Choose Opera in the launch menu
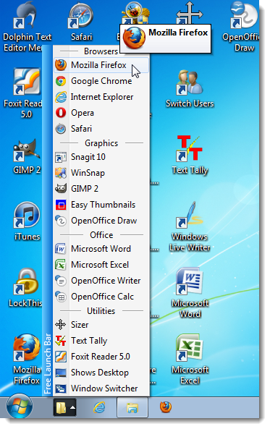This screenshot has height=429, width=270. tap(101, 113)
